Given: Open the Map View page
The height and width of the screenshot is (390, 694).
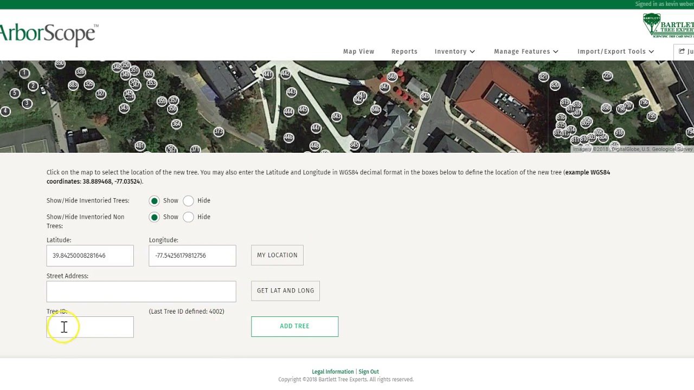Looking at the screenshot, I should point(358,51).
